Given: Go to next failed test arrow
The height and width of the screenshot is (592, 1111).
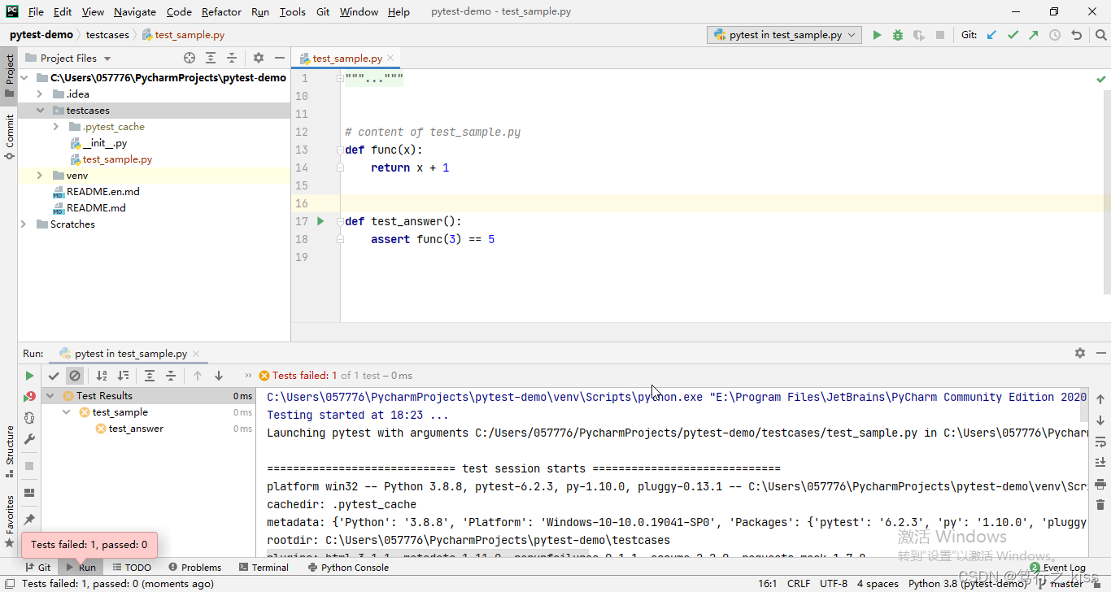Looking at the screenshot, I should 219,376.
